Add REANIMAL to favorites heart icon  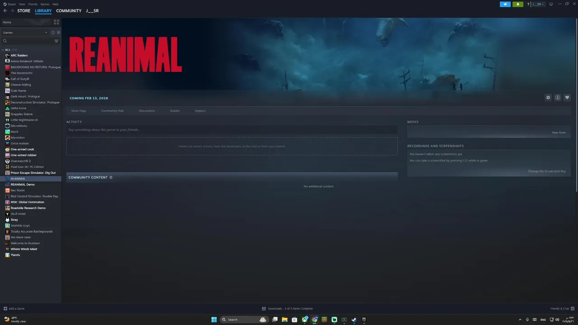567,97
